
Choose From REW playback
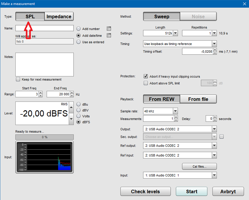[x=162, y=99]
